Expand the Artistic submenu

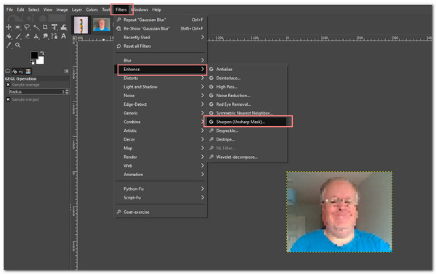click(161, 130)
